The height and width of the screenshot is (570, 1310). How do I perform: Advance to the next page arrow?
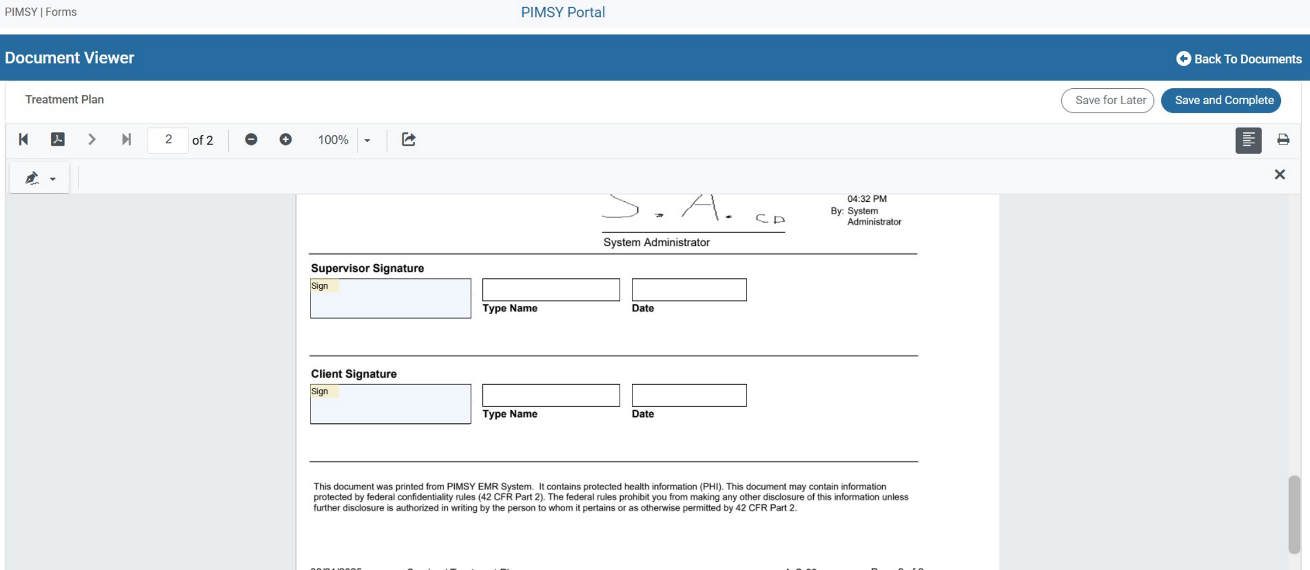[92, 139]
